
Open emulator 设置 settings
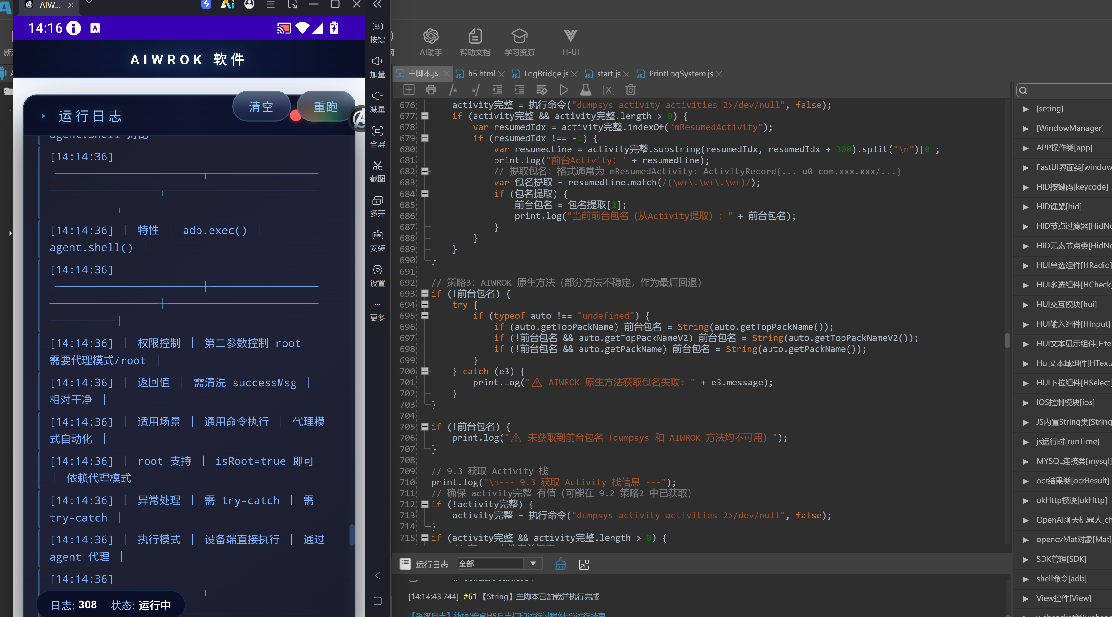377,276
